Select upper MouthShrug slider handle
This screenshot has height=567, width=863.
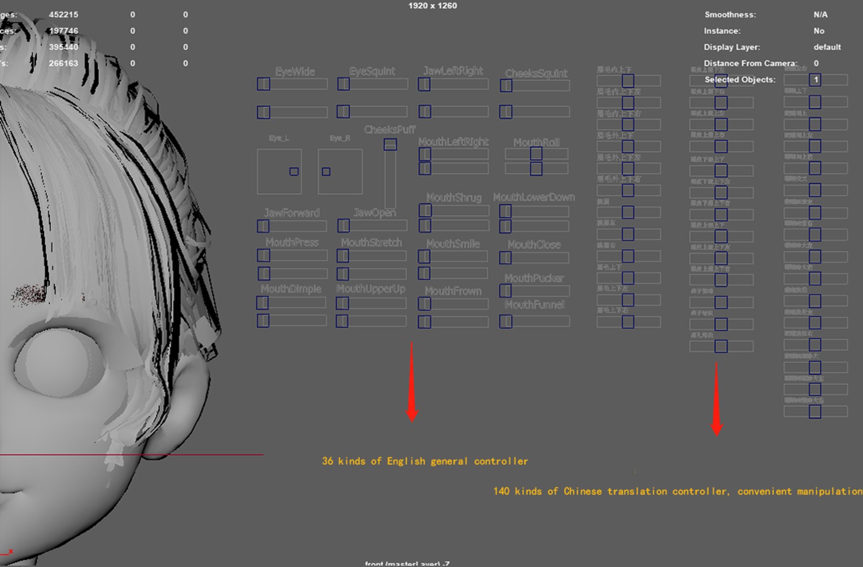[x=425, y=211]
